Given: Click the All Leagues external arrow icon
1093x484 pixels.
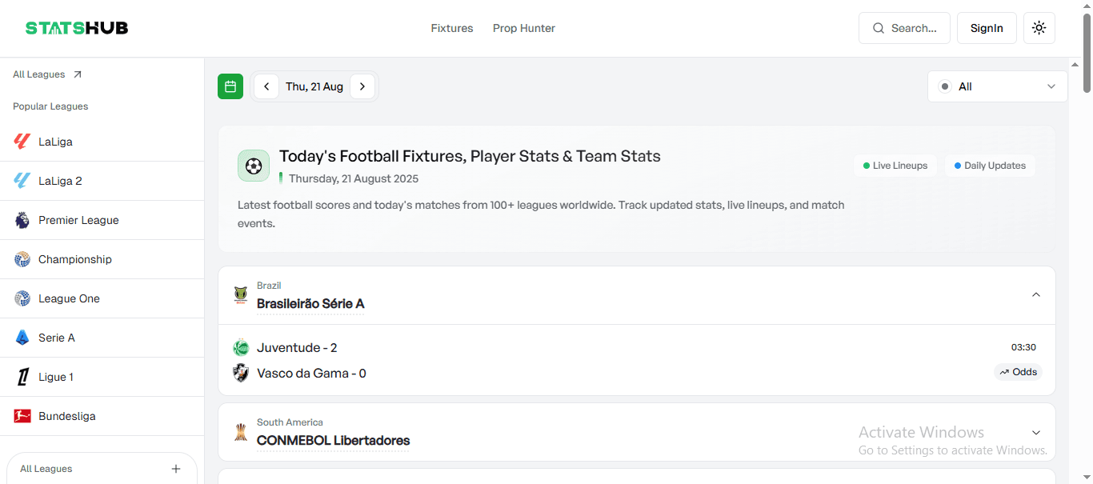Looking at the screenshot, I should coord(78,74).
